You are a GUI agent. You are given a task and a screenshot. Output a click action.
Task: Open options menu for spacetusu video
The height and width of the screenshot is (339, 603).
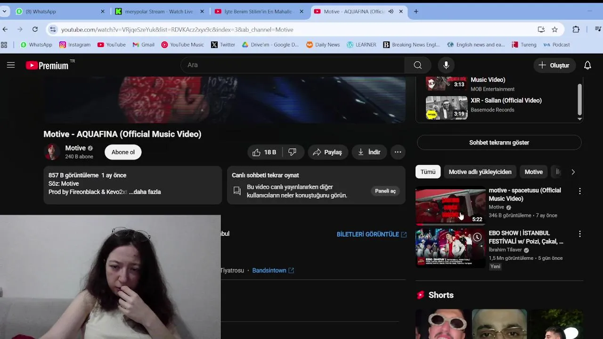click(x=579, y=191)
